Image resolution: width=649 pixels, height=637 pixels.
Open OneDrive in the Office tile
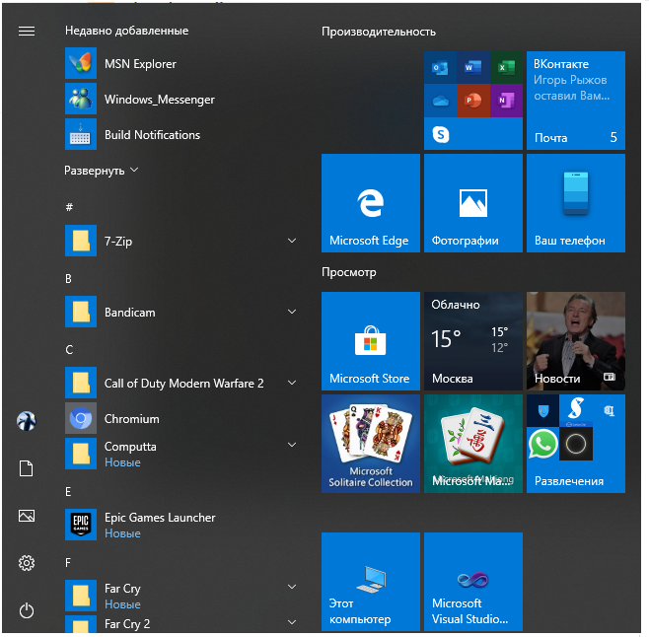coord(440,101)
